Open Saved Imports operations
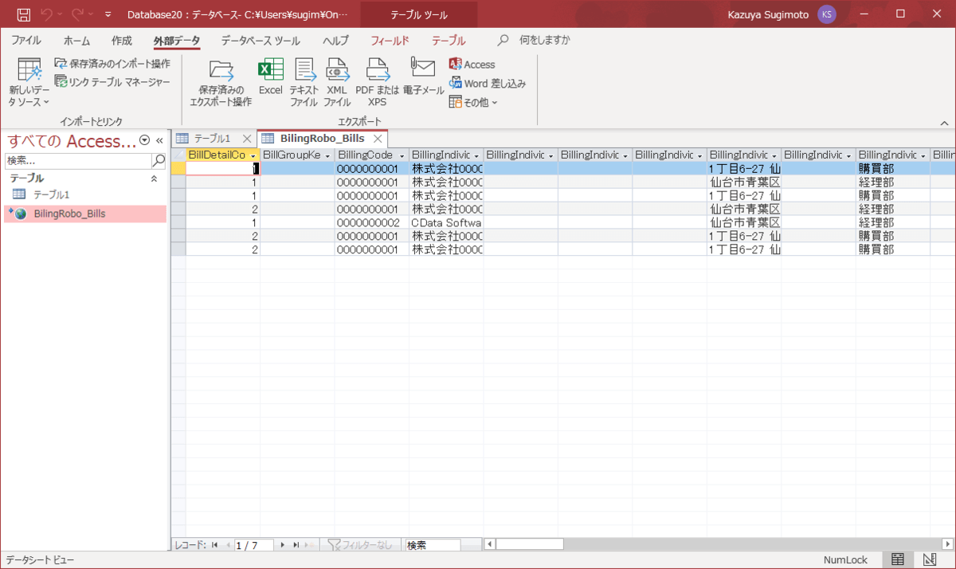Screen dimensions: 956x569 112,64
